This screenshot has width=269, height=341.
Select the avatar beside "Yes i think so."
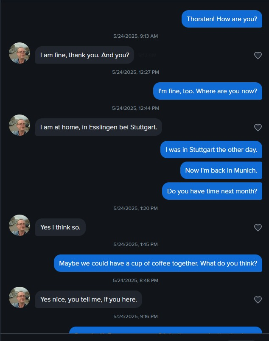(20, 225)
